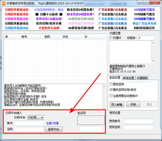Minimize the 账号注册机 window
Screen dimensions: 162x141
click(x=140, y=3)
